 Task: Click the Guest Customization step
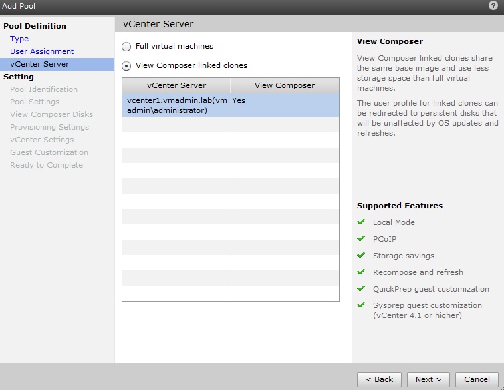tap(49, 152)
